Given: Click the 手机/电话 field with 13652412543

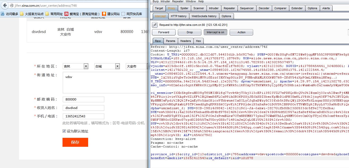Looking at the screenshot, I should [84, 116].
